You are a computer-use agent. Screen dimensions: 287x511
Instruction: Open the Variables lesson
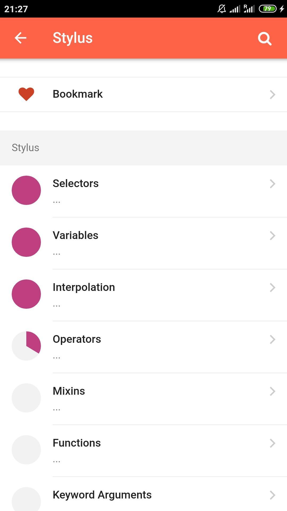(x=75, y=236)
